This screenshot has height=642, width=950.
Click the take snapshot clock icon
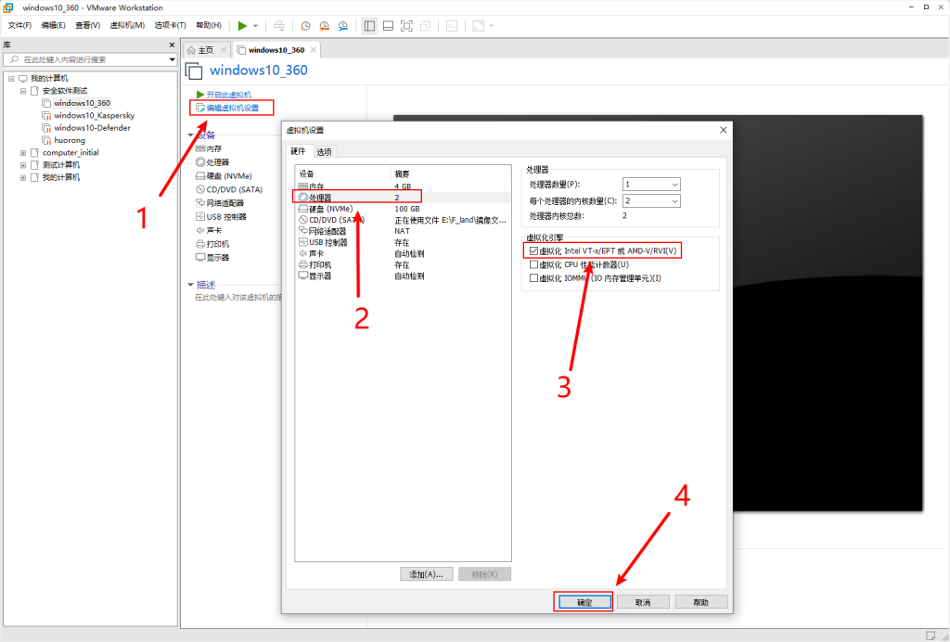305,26
